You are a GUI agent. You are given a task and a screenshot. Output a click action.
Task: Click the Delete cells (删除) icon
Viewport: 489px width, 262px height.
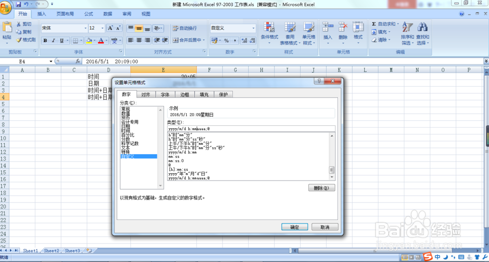(343, 27)
